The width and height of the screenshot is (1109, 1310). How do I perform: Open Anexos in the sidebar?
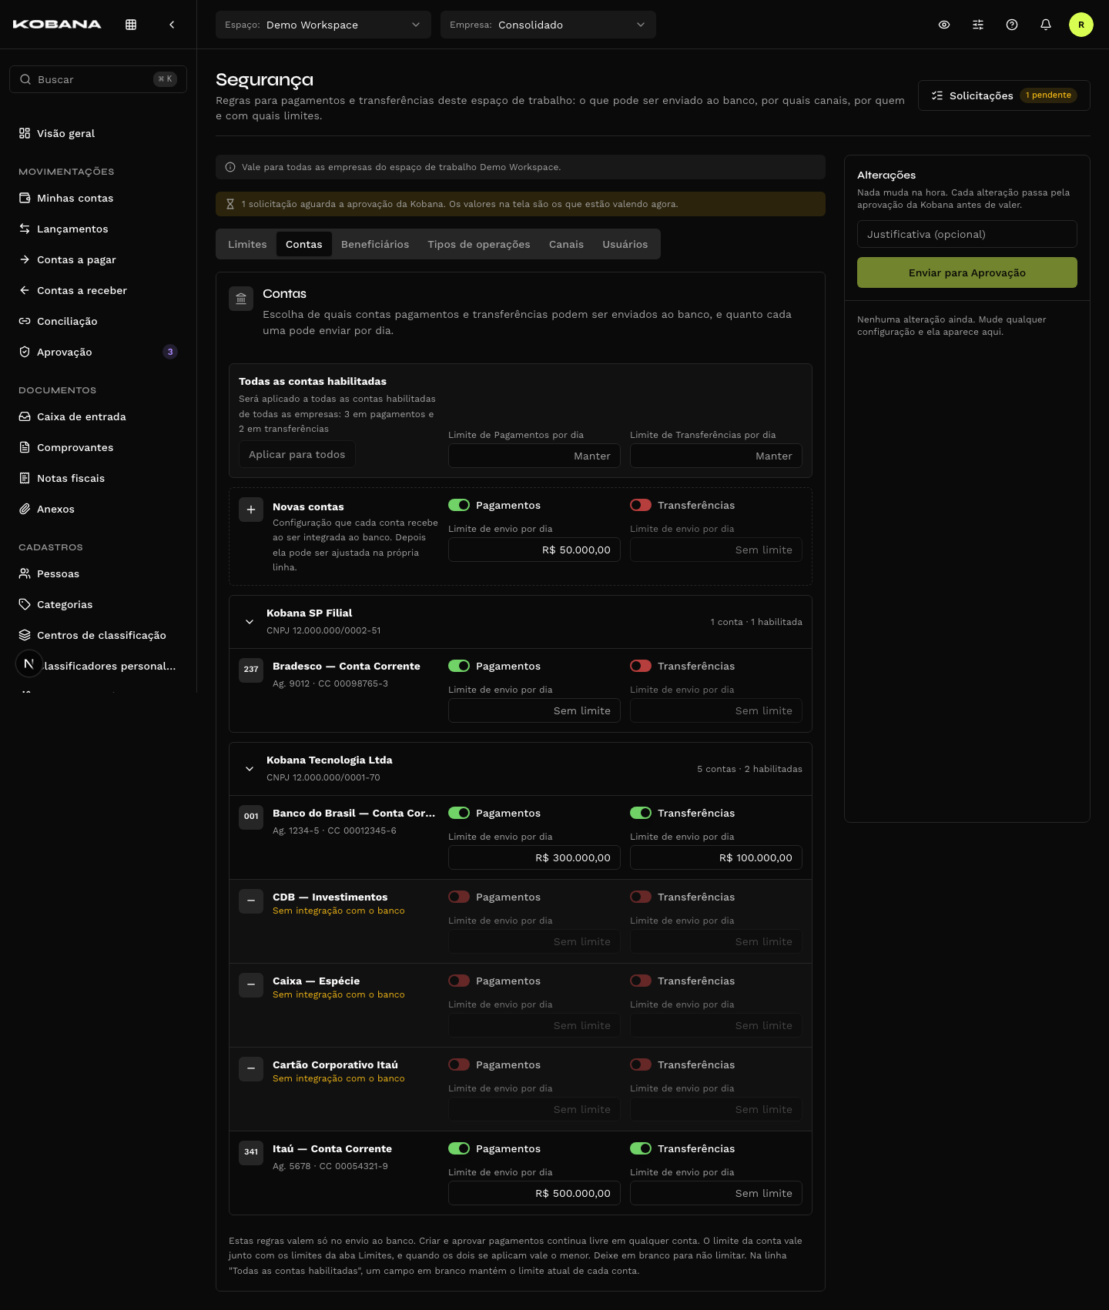click(98, 509)
